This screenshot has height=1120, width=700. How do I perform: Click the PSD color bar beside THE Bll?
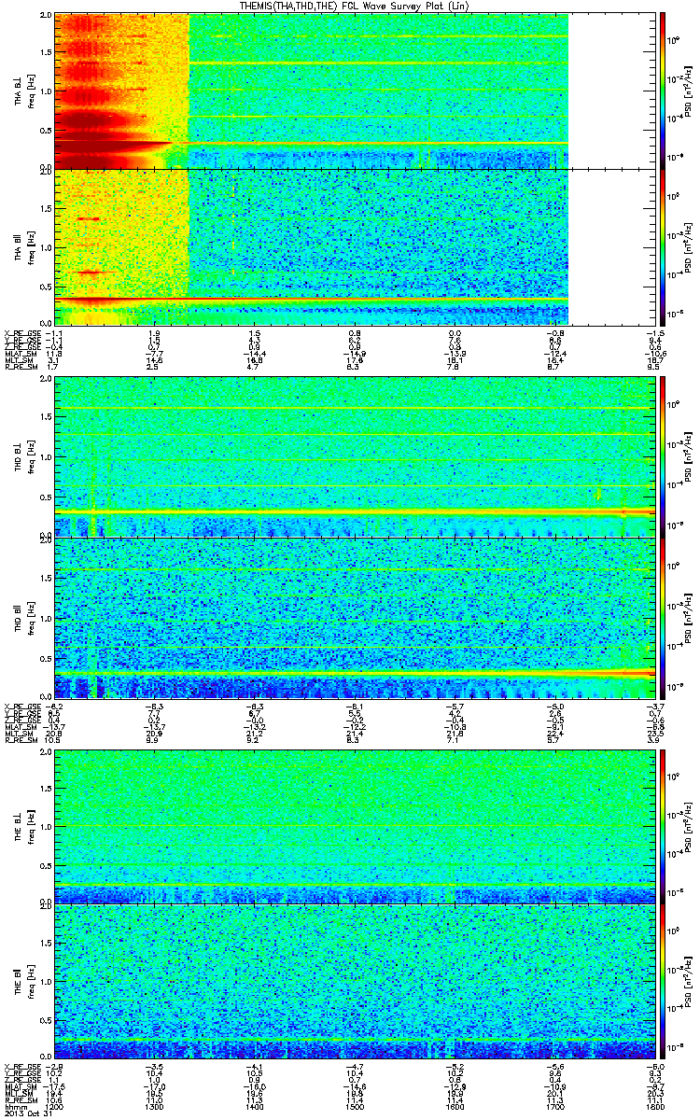[x=663, y=981]
